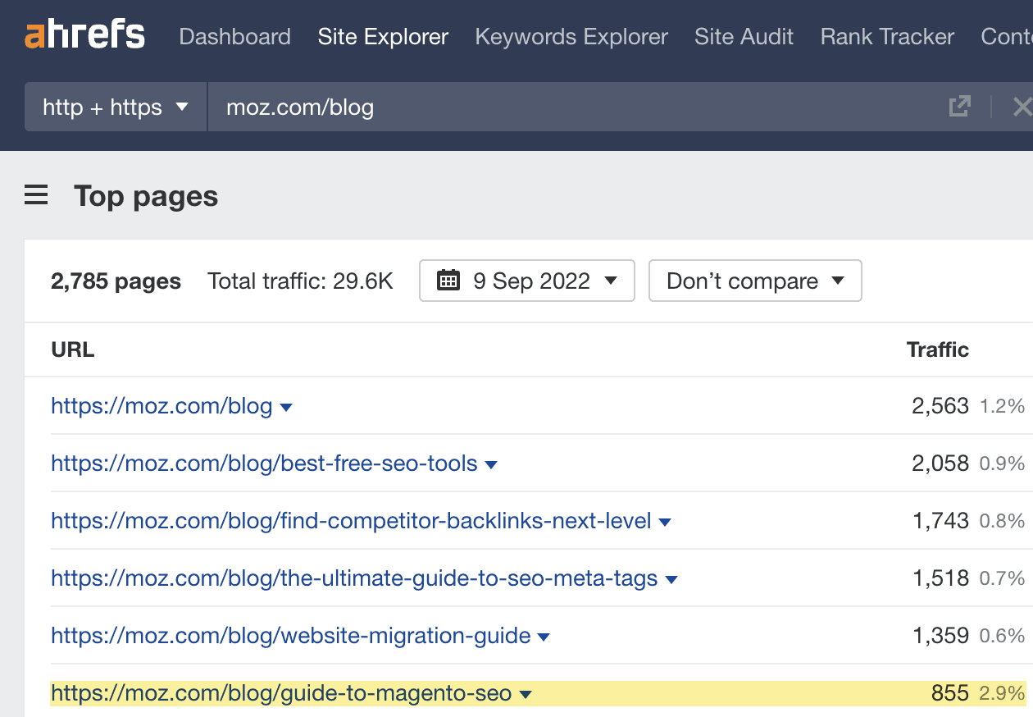
Task: Click the calendar icon in date picker
Action: 448,281
